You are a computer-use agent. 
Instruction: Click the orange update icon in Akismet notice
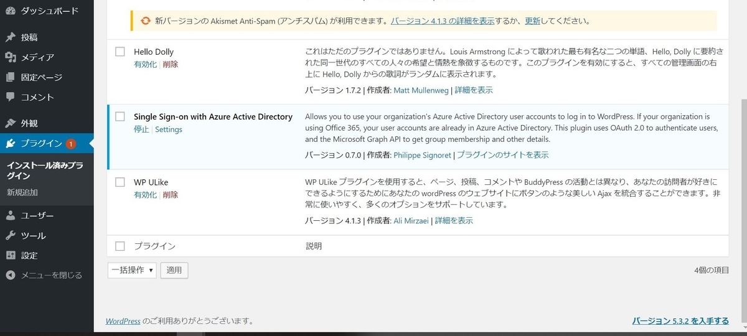[145, 21]
